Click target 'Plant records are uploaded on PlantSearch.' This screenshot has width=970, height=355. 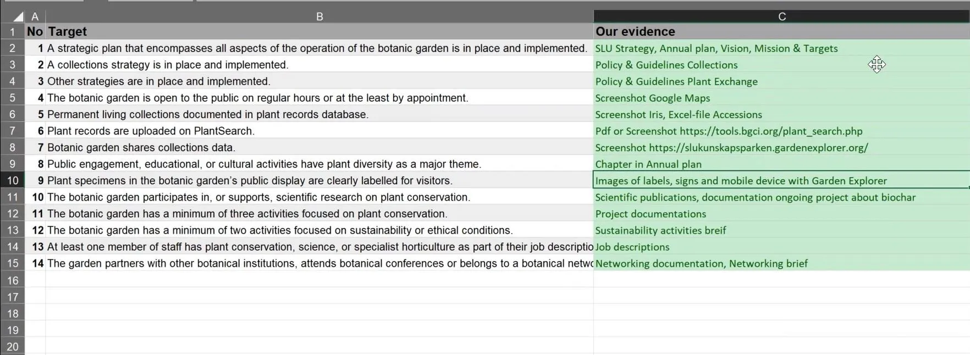tap(319, 131)
